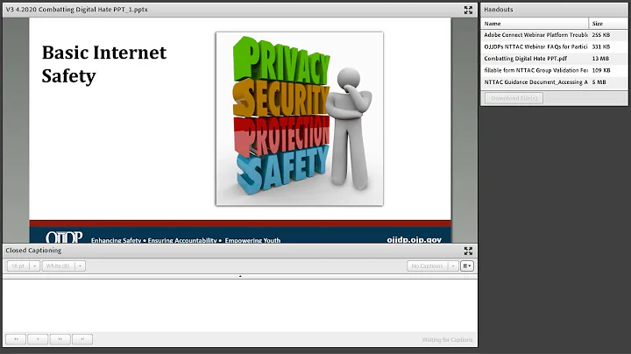
Task: Select the fillable form NTTAC Group Validation handout
Action: (x=554, y=70)
